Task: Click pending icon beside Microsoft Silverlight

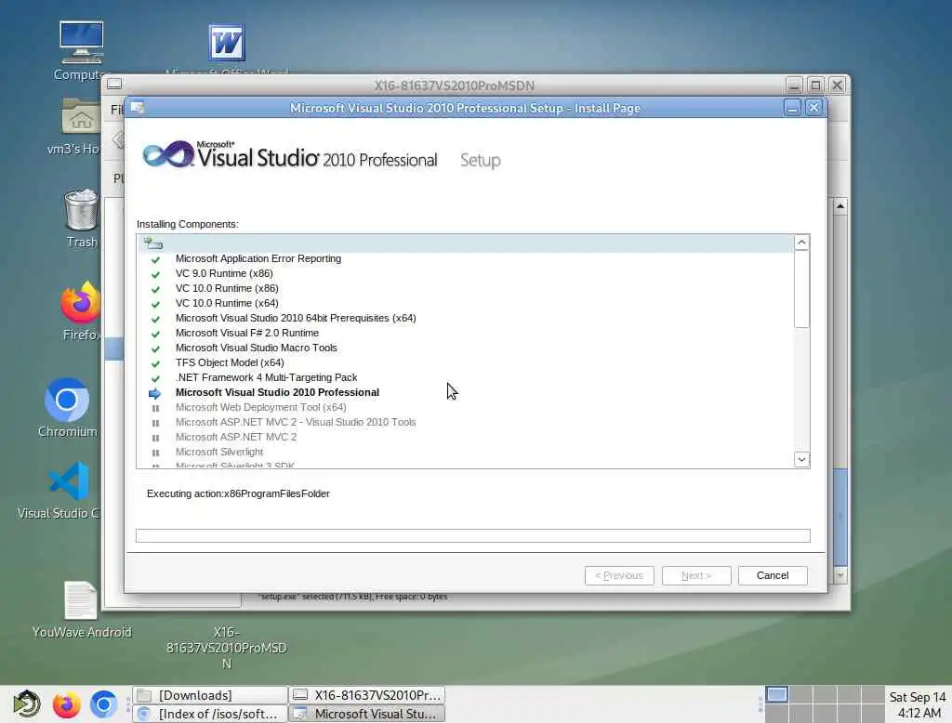Action: coord(155,453)
